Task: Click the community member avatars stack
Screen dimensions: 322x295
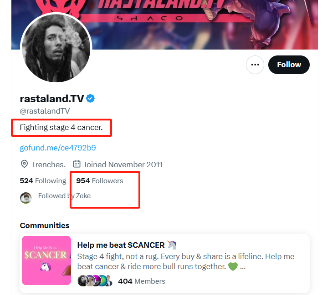Action: click(x=95, y=281)
